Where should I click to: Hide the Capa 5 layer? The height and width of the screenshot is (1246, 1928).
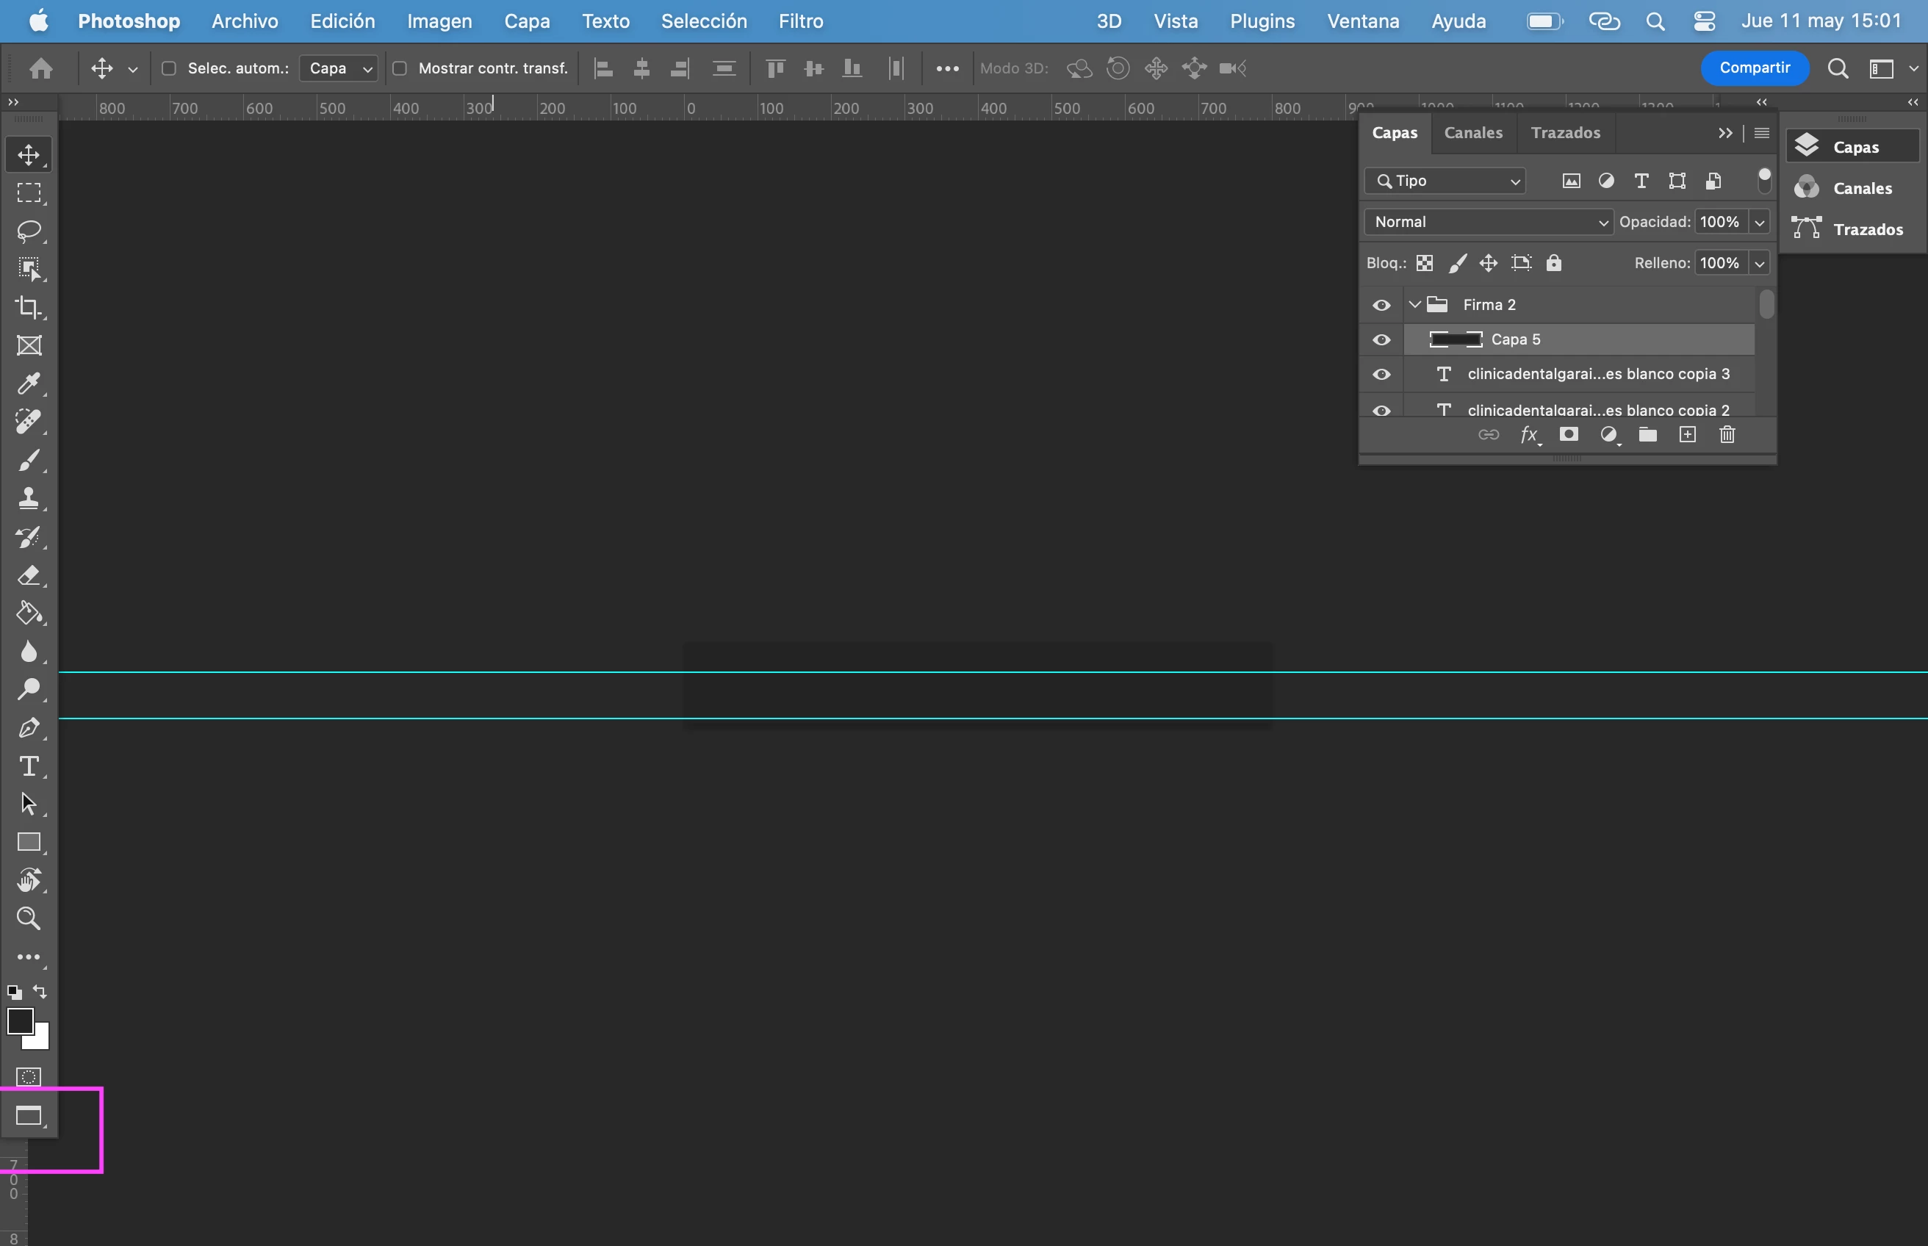[1381, 340]
